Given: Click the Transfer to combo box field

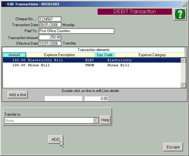Looking at the screenshot, I should coord(51,120).
